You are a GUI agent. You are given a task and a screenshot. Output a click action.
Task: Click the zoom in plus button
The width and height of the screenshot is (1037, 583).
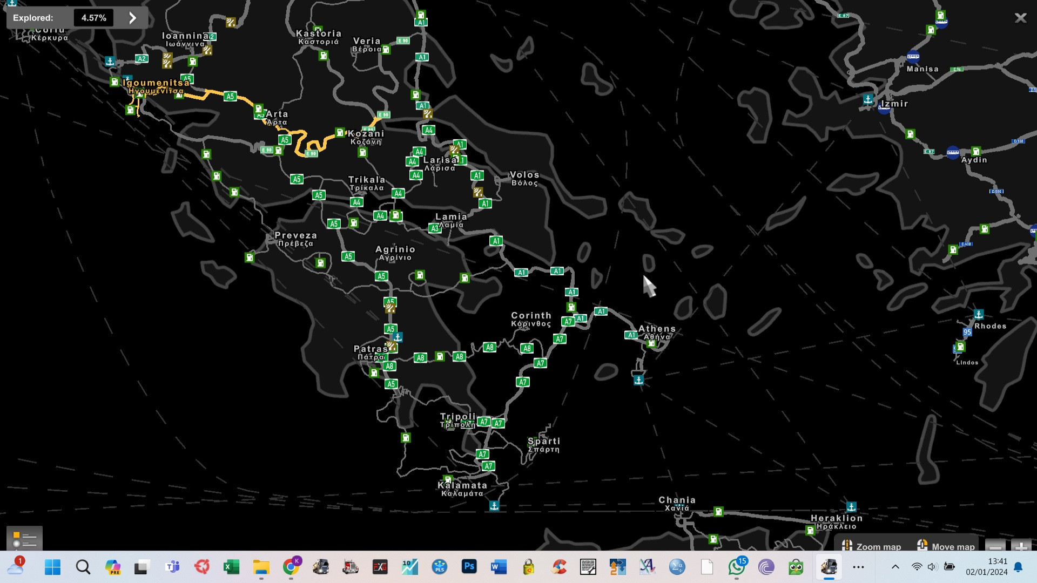[1021, 546]
